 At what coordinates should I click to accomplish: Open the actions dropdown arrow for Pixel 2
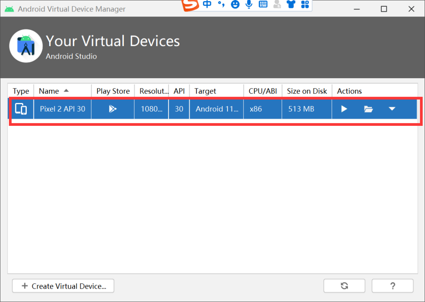tap(392, 109)
